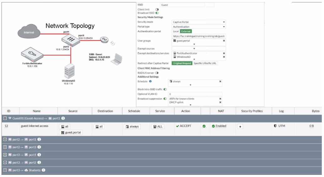Add a broadcast suppression entry
324x177 pixels.
point(190,105)
